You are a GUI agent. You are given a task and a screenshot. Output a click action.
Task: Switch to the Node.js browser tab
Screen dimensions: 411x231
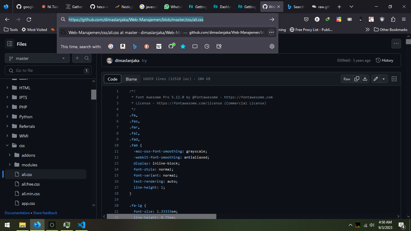coord(124,7)
